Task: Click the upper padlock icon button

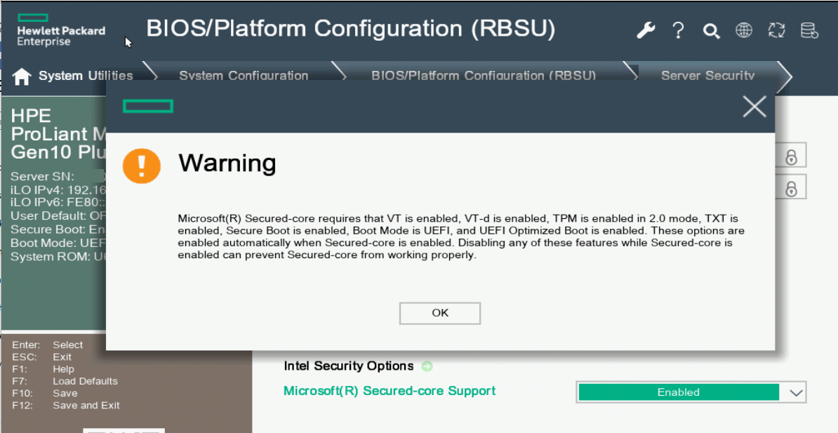Action: 791,156
